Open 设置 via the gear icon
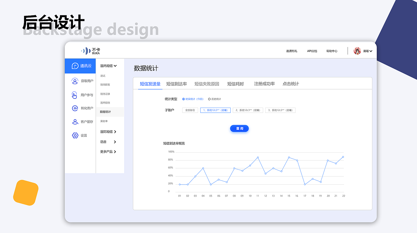Viewport: 417px width, 233px height. [x=75, y=136]
